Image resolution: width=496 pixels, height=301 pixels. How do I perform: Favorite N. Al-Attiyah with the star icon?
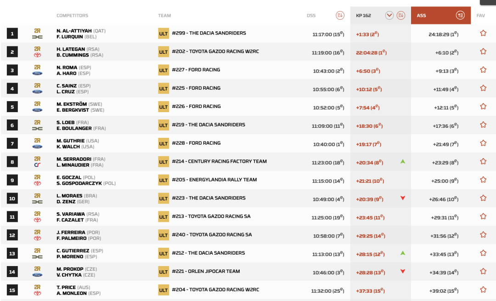[483, 33]
